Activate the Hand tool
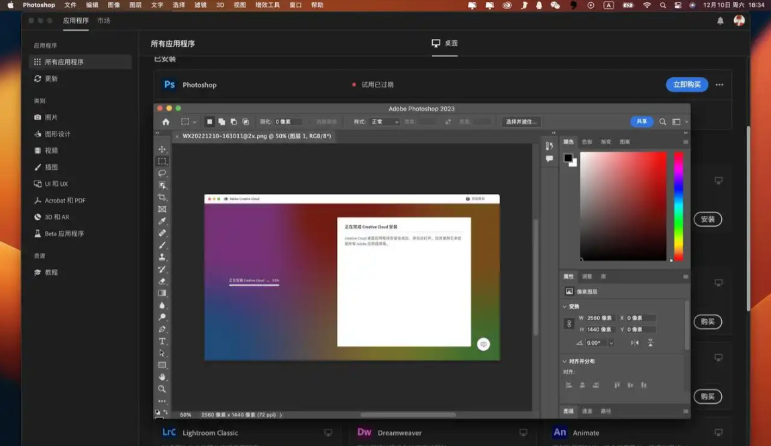This screenshot has width=771, height=446. 162,377
